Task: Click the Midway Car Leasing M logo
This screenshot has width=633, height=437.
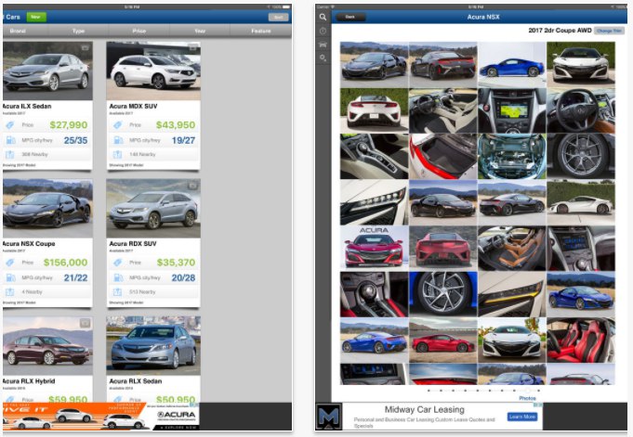Action: [x=328, y=417]
